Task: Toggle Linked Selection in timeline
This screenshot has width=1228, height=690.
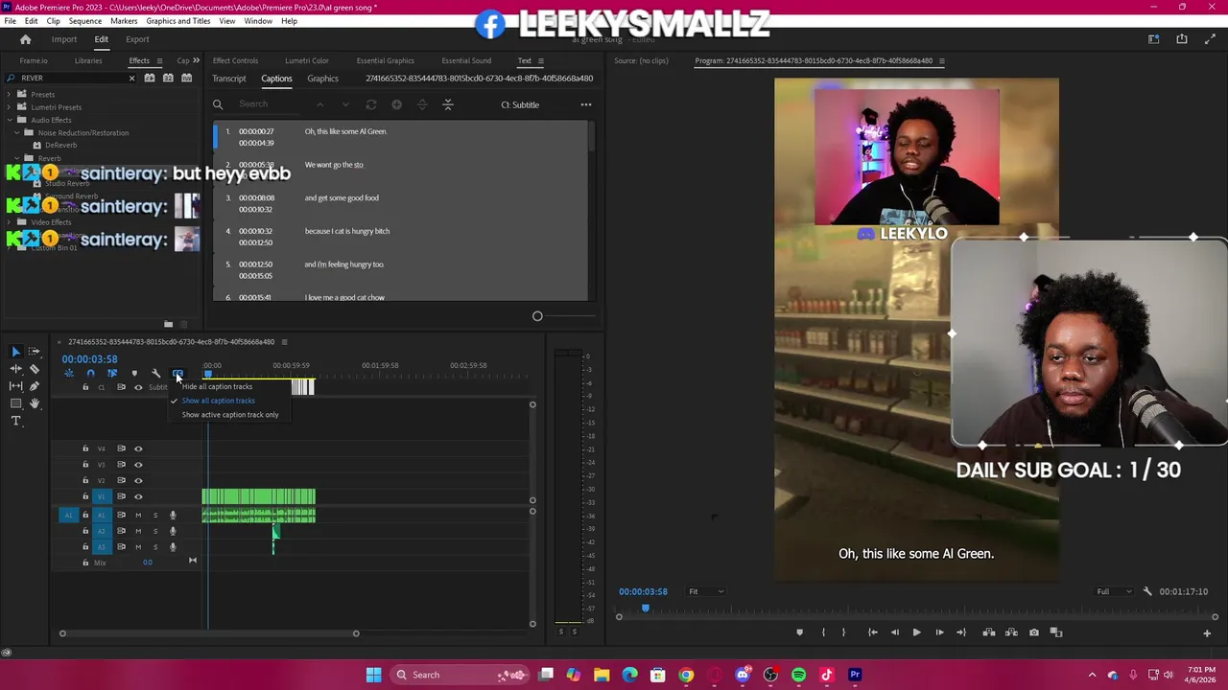Action: 112,373
